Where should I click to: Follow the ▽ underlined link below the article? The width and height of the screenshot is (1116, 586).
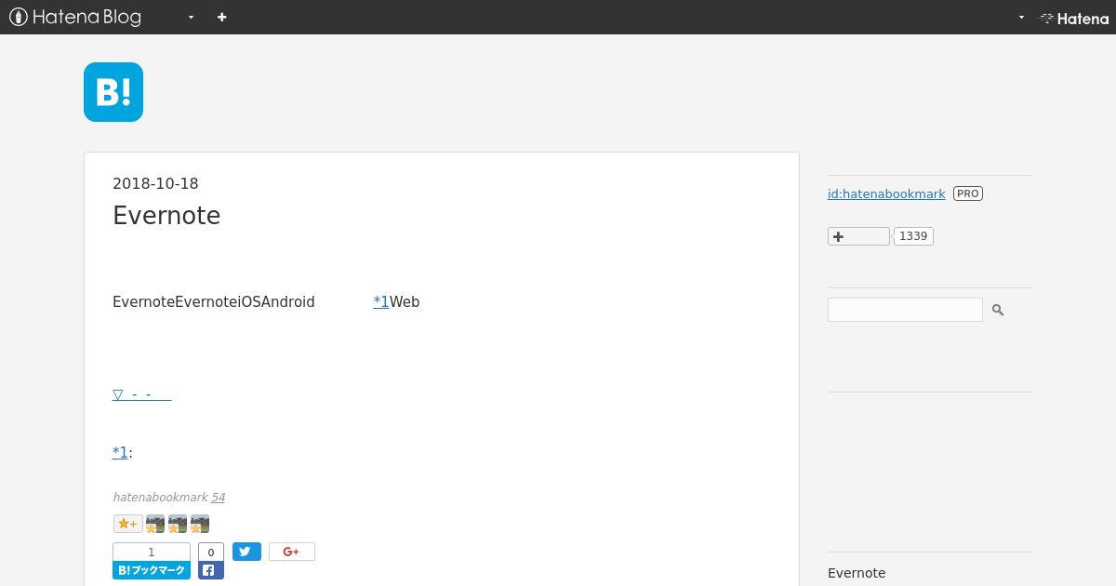coord(141,394)
